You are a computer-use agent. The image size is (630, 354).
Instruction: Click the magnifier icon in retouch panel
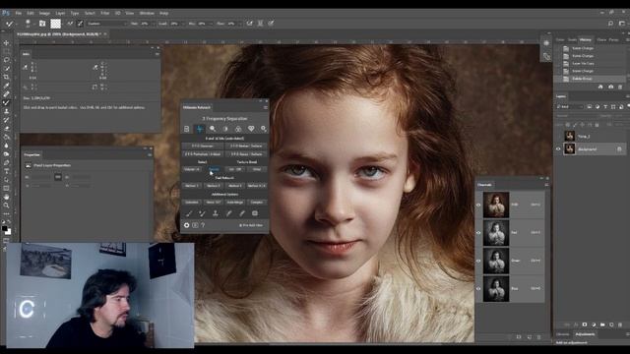point(213,129)
